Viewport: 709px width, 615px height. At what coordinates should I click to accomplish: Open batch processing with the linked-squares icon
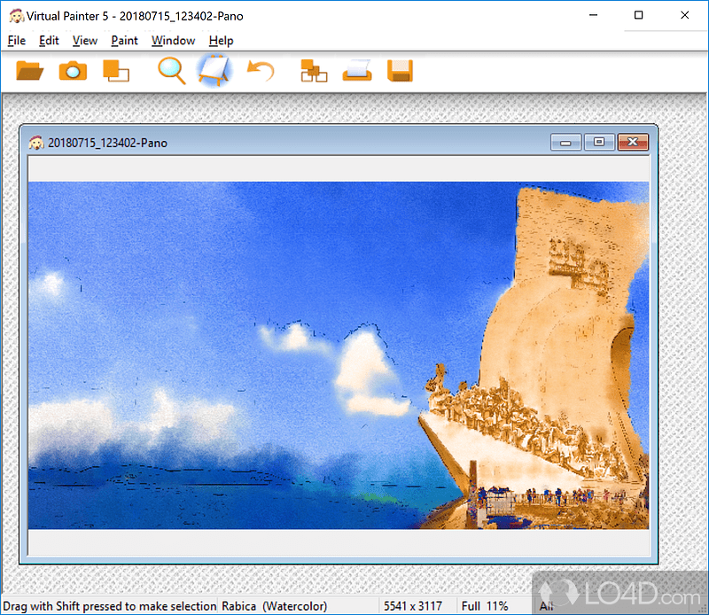[312, 71]
